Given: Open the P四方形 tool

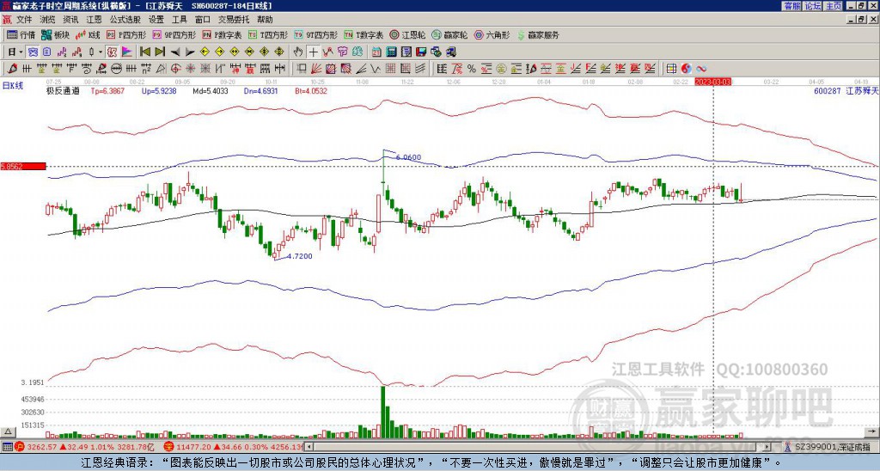Looking at the screenshot, I should [126, 34].
